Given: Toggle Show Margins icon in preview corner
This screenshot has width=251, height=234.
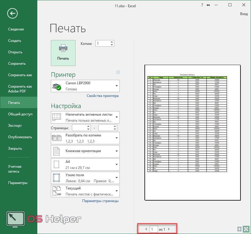Looking at the screenshot, I should 240,229.
